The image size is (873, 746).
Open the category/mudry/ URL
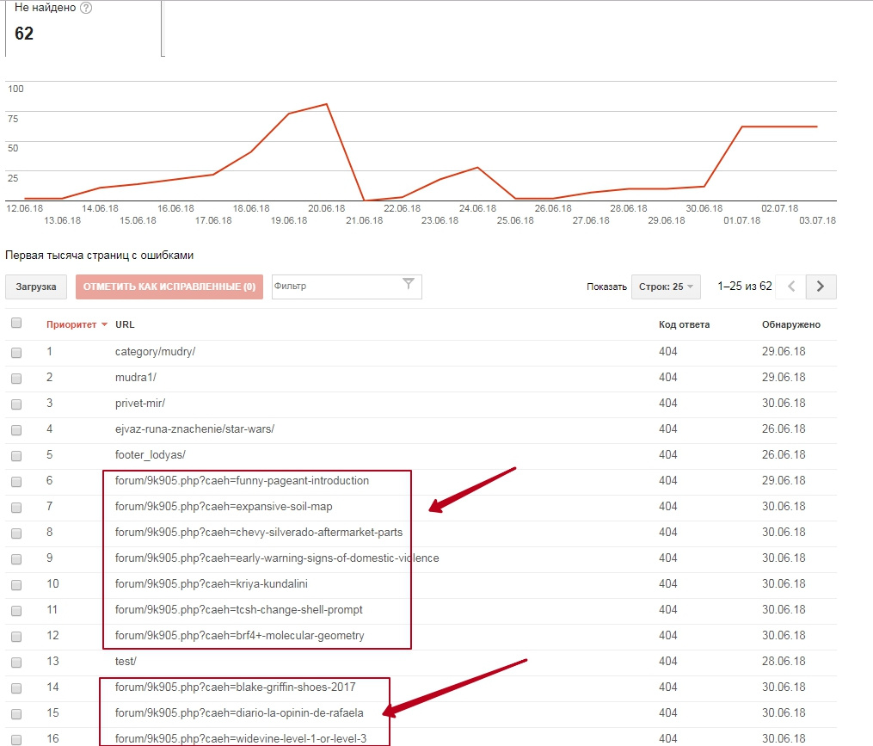point(156,352)
